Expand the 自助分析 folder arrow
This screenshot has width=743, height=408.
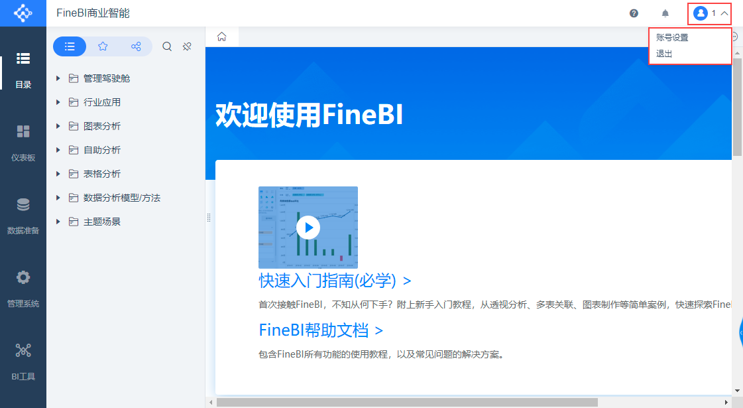coord(58,150)
